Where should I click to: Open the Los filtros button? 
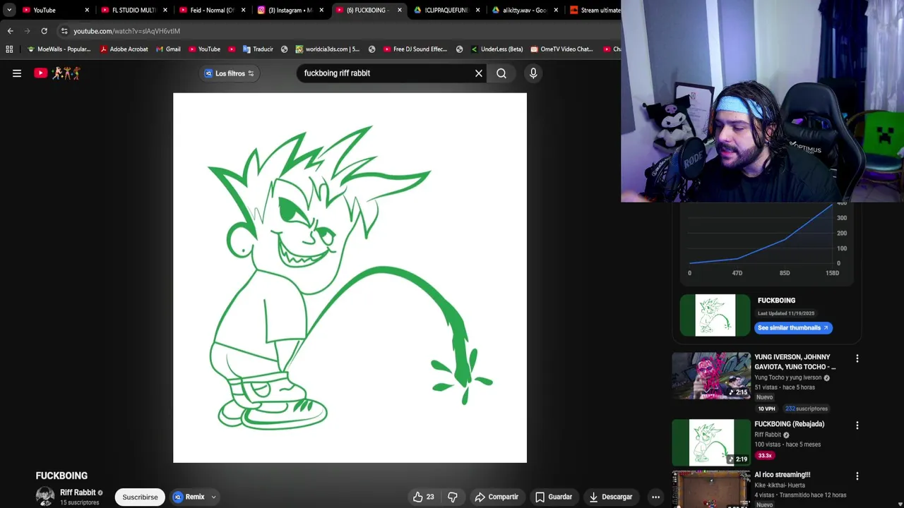coord(229,73)
